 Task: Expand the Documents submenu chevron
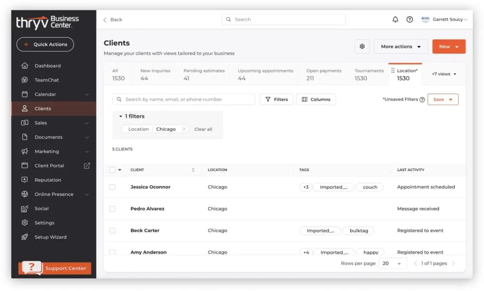[x=87, y=137]
